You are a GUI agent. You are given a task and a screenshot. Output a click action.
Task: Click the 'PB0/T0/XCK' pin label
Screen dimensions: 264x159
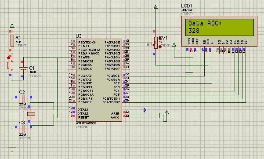coord(87,43)
